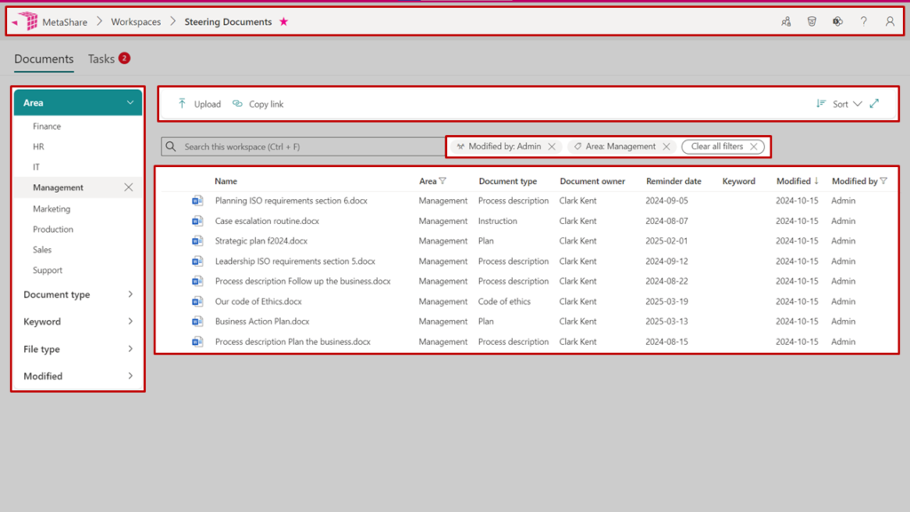Open the Sort dropdown
The height and width of the screenshot is (512, 910).
coord(840,104)
